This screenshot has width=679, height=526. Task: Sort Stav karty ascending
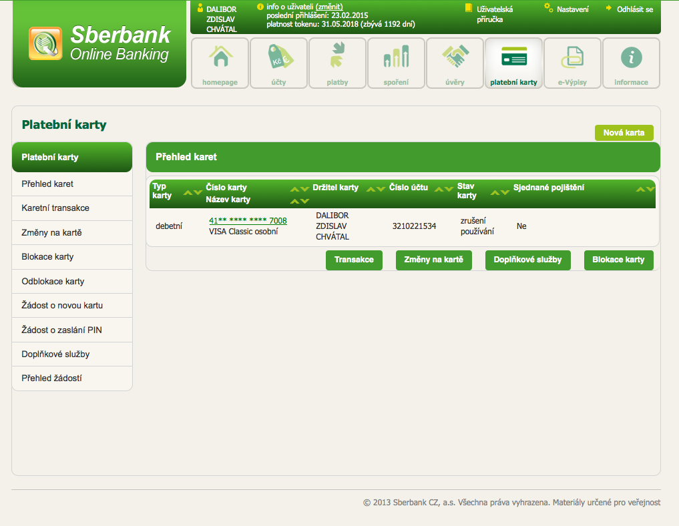click(495, 193)
